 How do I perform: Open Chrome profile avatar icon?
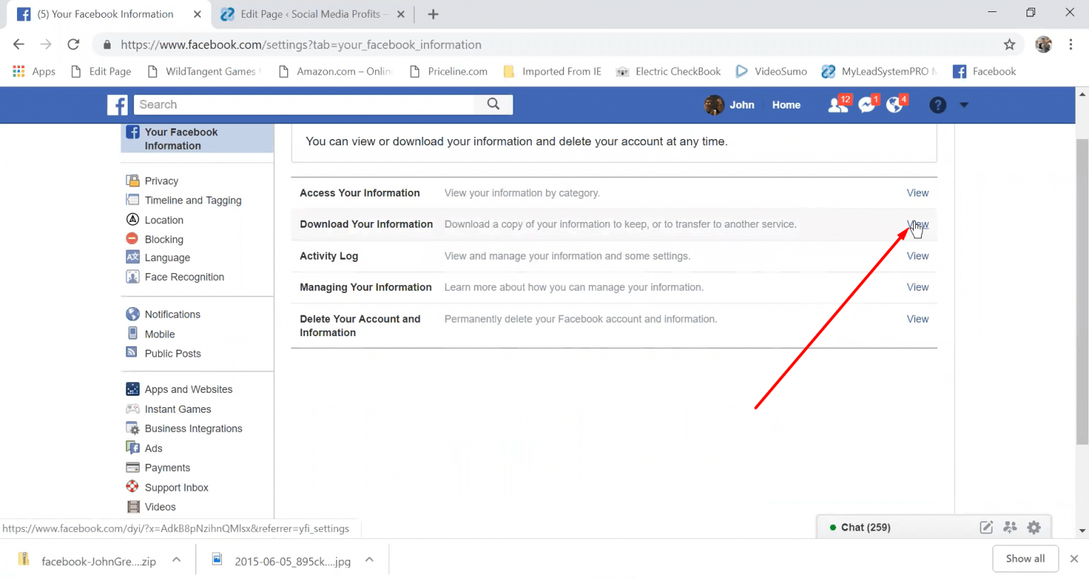click(x=1044, y=45)
